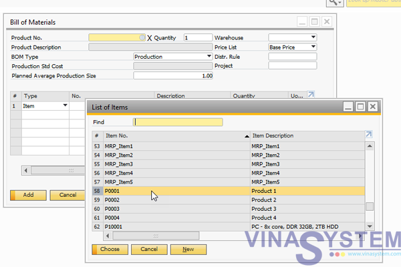The height and width of the screenshot is (267, 401).
Task: Click left arrow of Bill of Materials scrollbar
Action: [x=26, y=170]
